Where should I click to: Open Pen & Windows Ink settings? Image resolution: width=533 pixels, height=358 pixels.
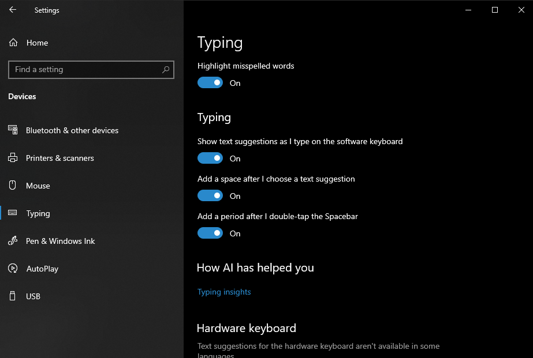[92, 241]
